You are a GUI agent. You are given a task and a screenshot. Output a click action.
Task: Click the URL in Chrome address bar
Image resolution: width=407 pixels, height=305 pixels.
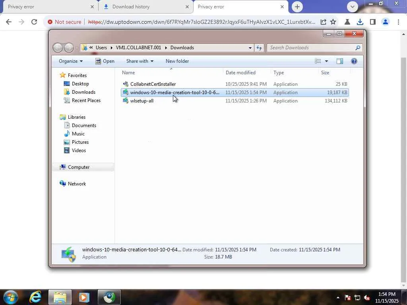202,22
